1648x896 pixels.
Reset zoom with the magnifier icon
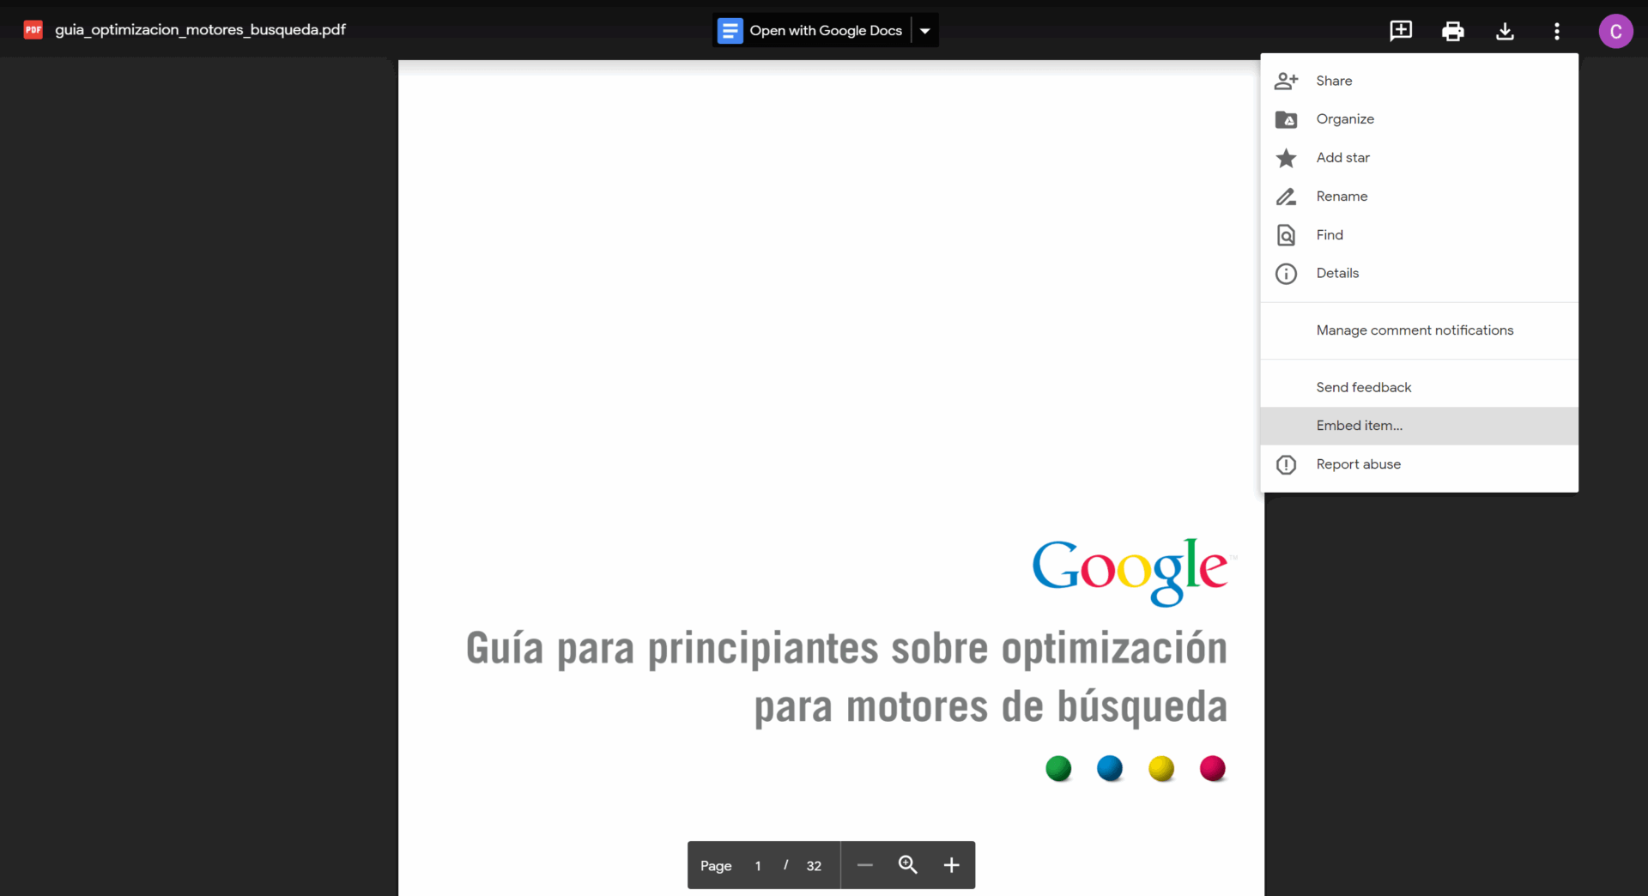click(907, 865)
